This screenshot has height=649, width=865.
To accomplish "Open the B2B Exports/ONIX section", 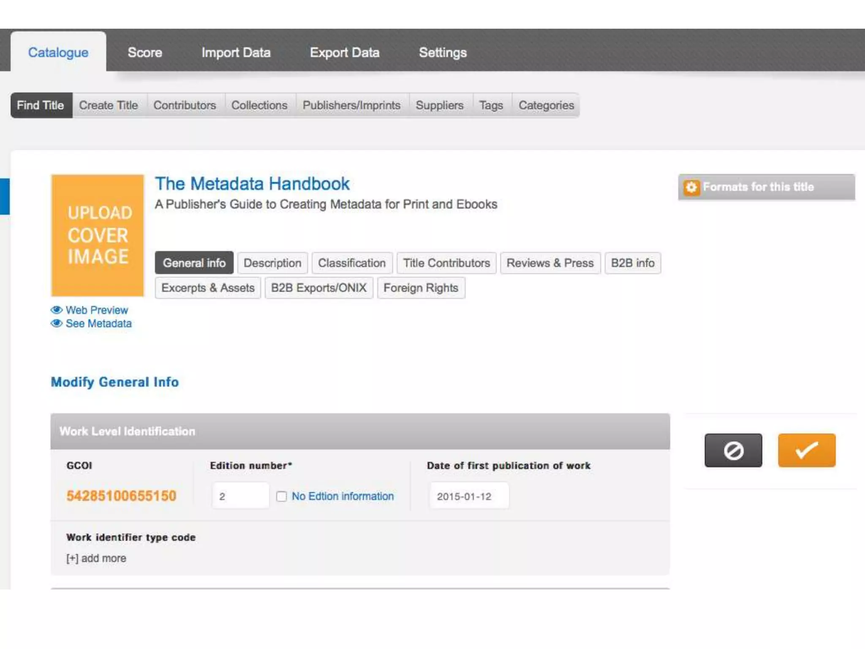I will click(318, 288).
